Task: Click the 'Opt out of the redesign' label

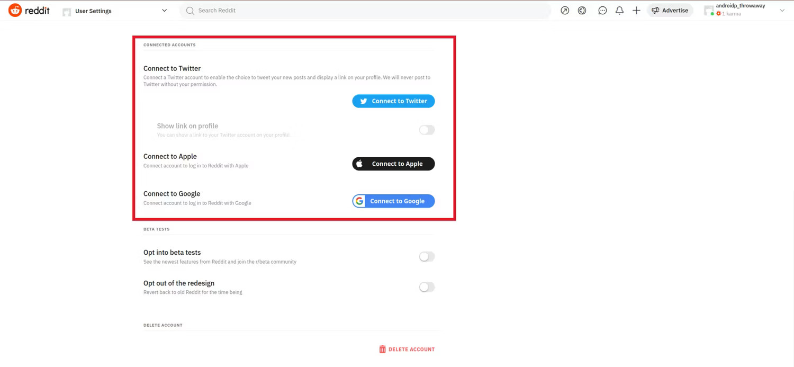Action: pos(179,283)
